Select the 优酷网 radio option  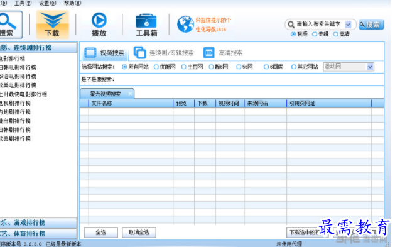(156, 67)
